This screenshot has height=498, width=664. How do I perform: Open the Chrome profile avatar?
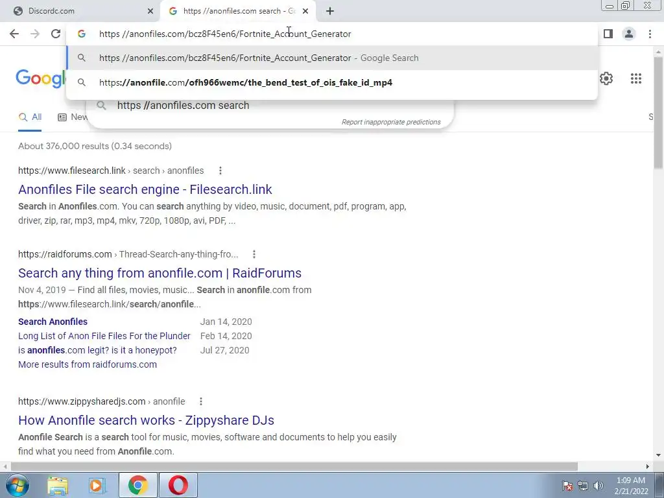(629, 34)
